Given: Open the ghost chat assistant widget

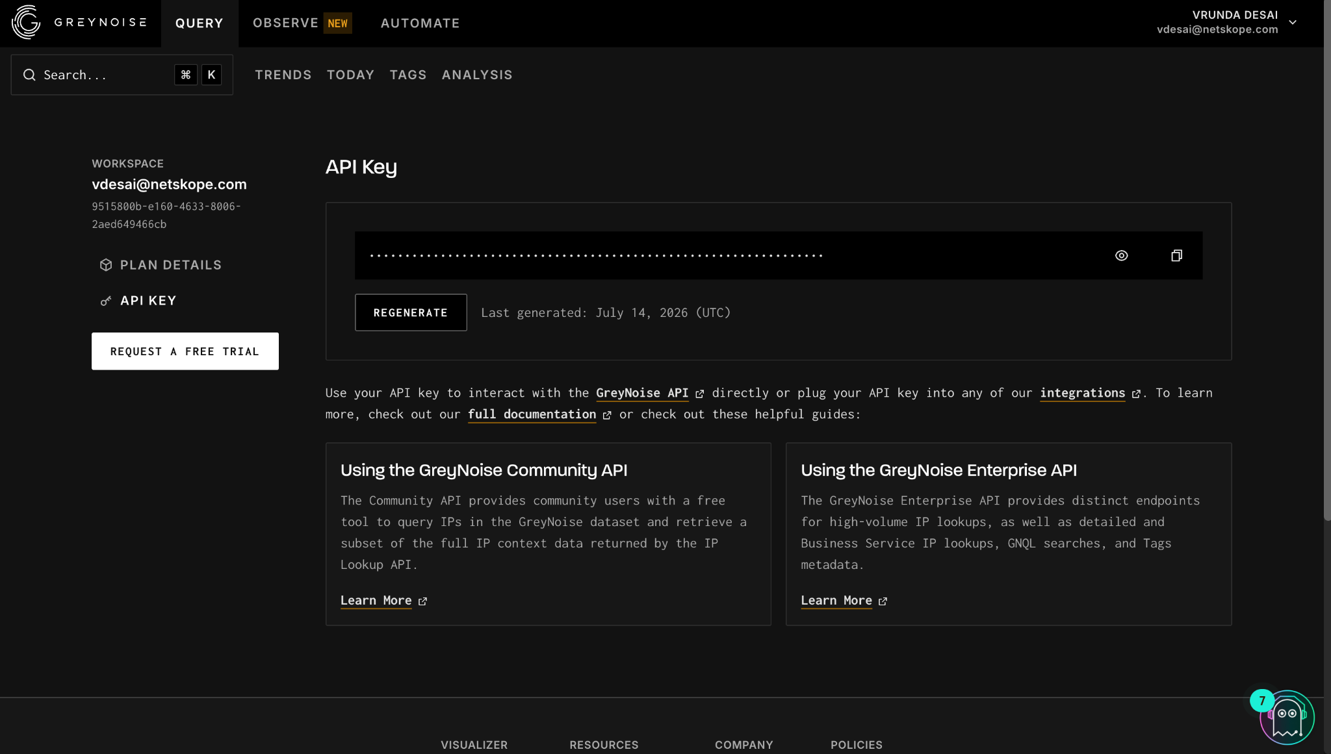Looking at the screenshot, I should (x=1287, y=717).
